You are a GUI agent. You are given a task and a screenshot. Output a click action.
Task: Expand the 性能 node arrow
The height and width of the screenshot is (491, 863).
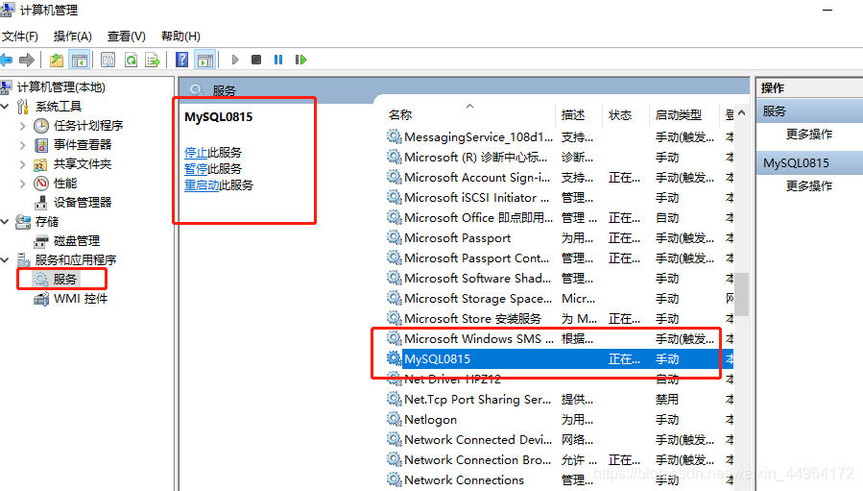(23, 184)
